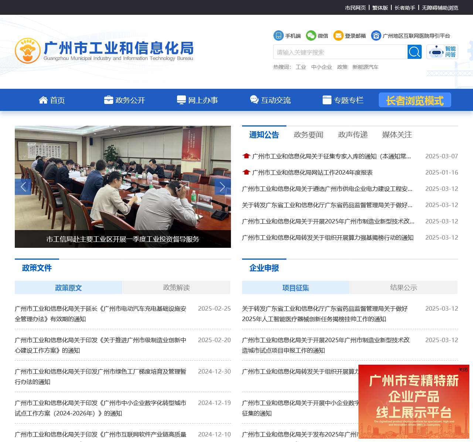Click the 企业申报 section heading
The height and width of the screenshot is (442, 473).
[264, 268]
